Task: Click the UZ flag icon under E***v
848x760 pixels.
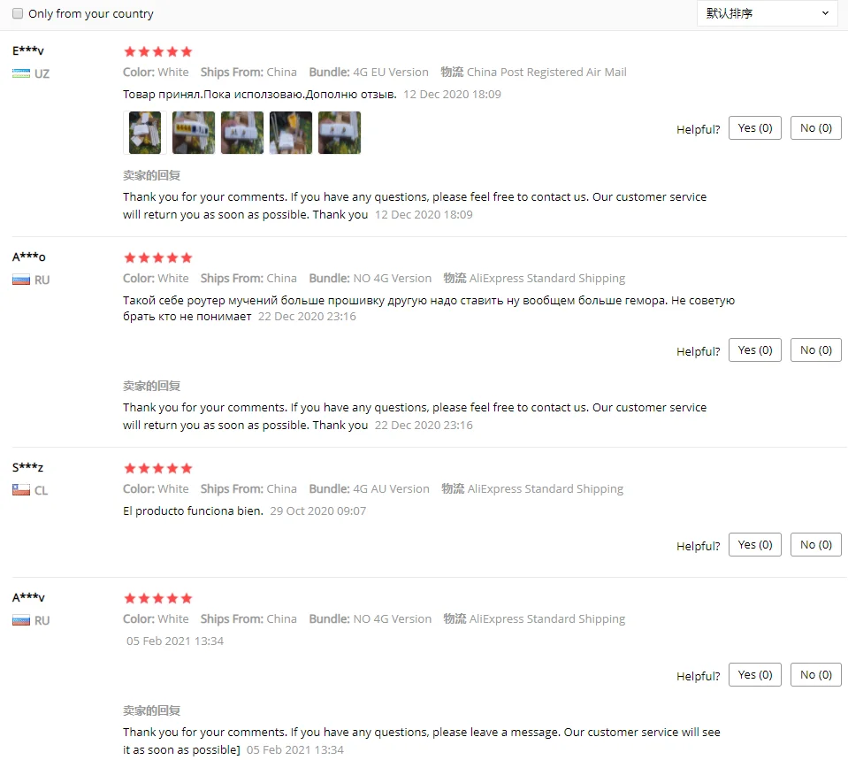Action: point(21,73)
